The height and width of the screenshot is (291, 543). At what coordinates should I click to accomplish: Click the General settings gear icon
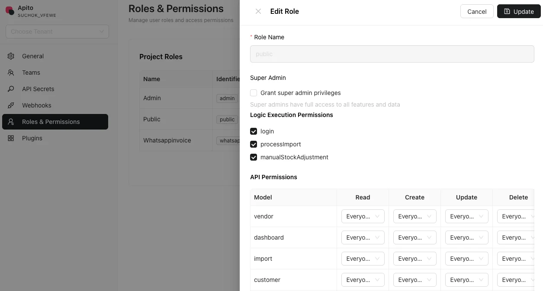[x=10, y=56]
